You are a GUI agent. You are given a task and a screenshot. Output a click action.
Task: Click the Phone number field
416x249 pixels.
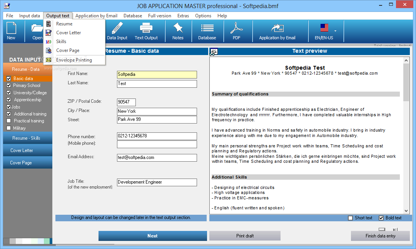pos(157,136)
